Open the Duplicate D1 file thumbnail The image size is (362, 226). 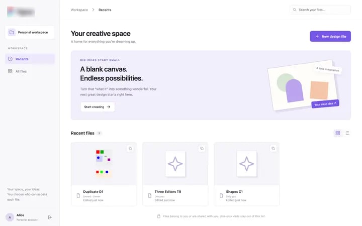click(104, 164)
